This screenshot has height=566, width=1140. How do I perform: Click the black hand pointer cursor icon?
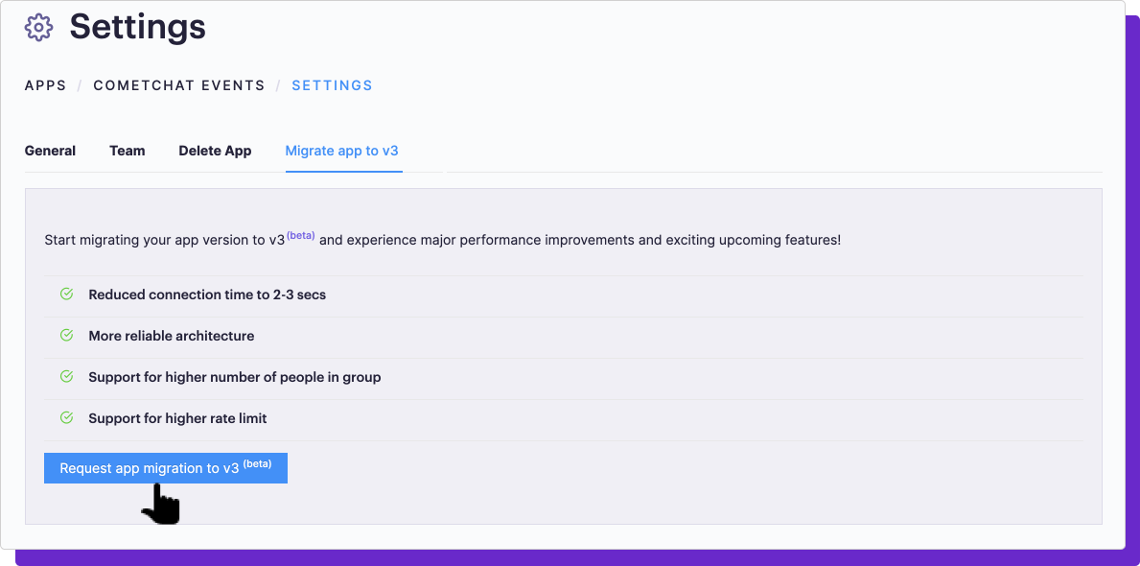pyautogui.click(x=161, y=504)
